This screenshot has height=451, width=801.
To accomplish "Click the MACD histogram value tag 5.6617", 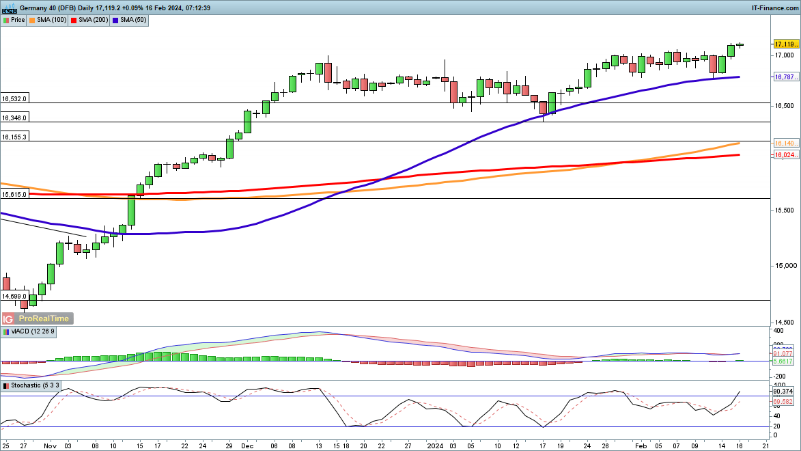I will pyautogui.click(x=783, y=361).
